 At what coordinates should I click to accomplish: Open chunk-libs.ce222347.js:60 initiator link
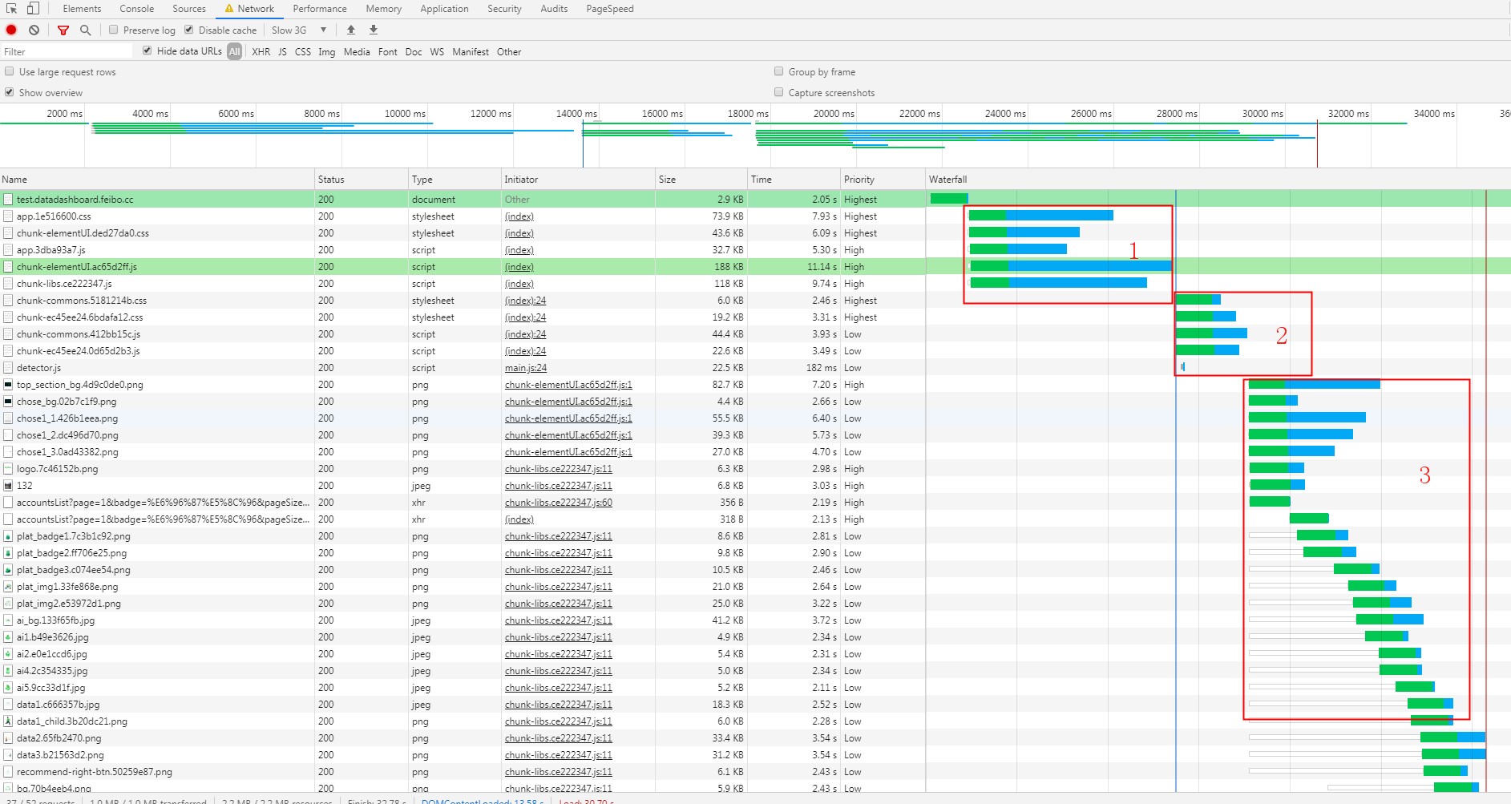[559, 503]
